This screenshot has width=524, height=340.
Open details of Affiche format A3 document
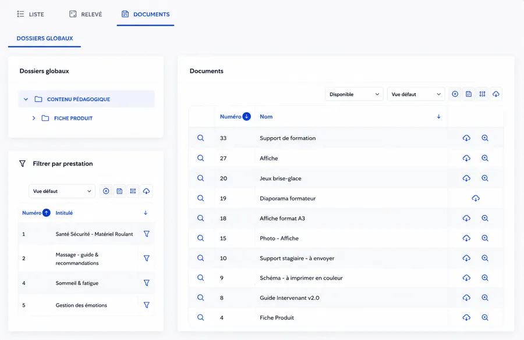click(200, 218)
